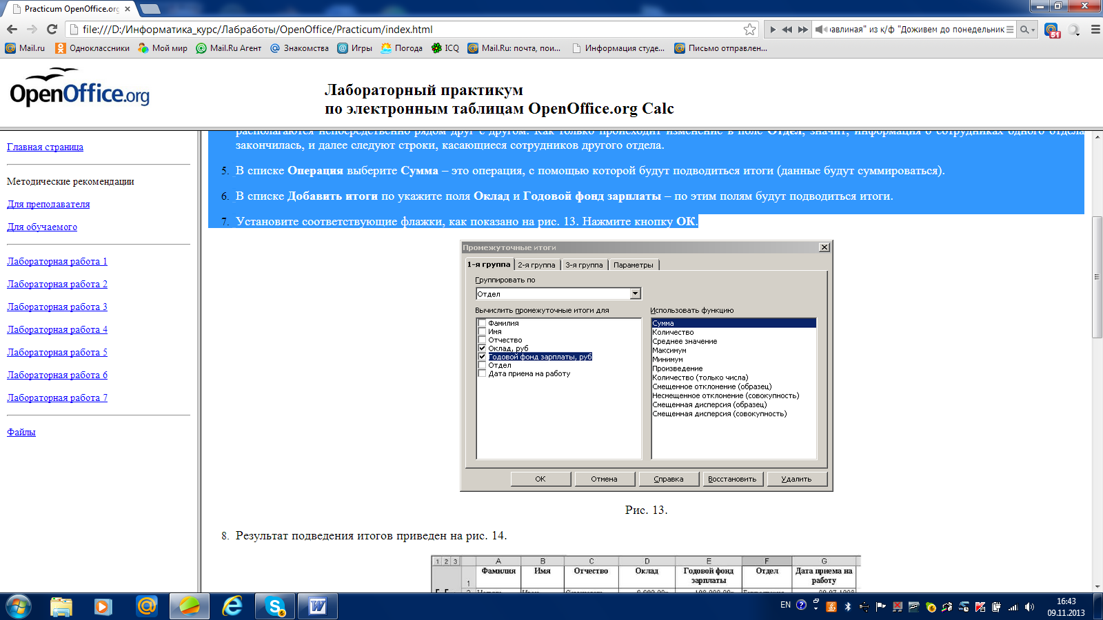Screen dimensions: 1103x620
Task: Open the Главная страница link
Action: pos(45,147)
